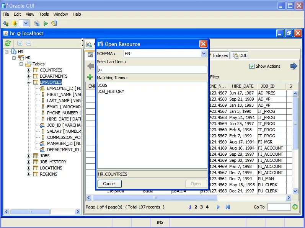Click the Open button in the dialog
The image size is (305, 228).
pyautogui.click(x=196, y=184)
